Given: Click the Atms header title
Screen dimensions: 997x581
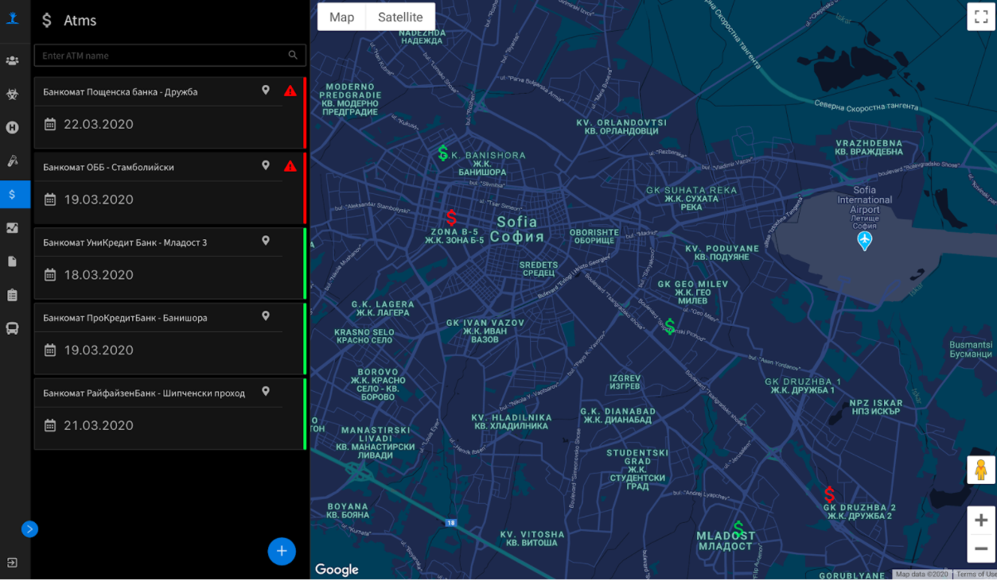Looking at the screenshot, I should [x=80, y=21].
